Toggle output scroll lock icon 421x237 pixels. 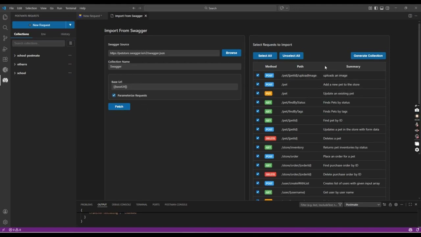click(390, 204)
